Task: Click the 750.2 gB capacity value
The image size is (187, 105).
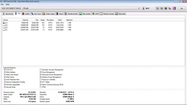Action: (28, 97)
